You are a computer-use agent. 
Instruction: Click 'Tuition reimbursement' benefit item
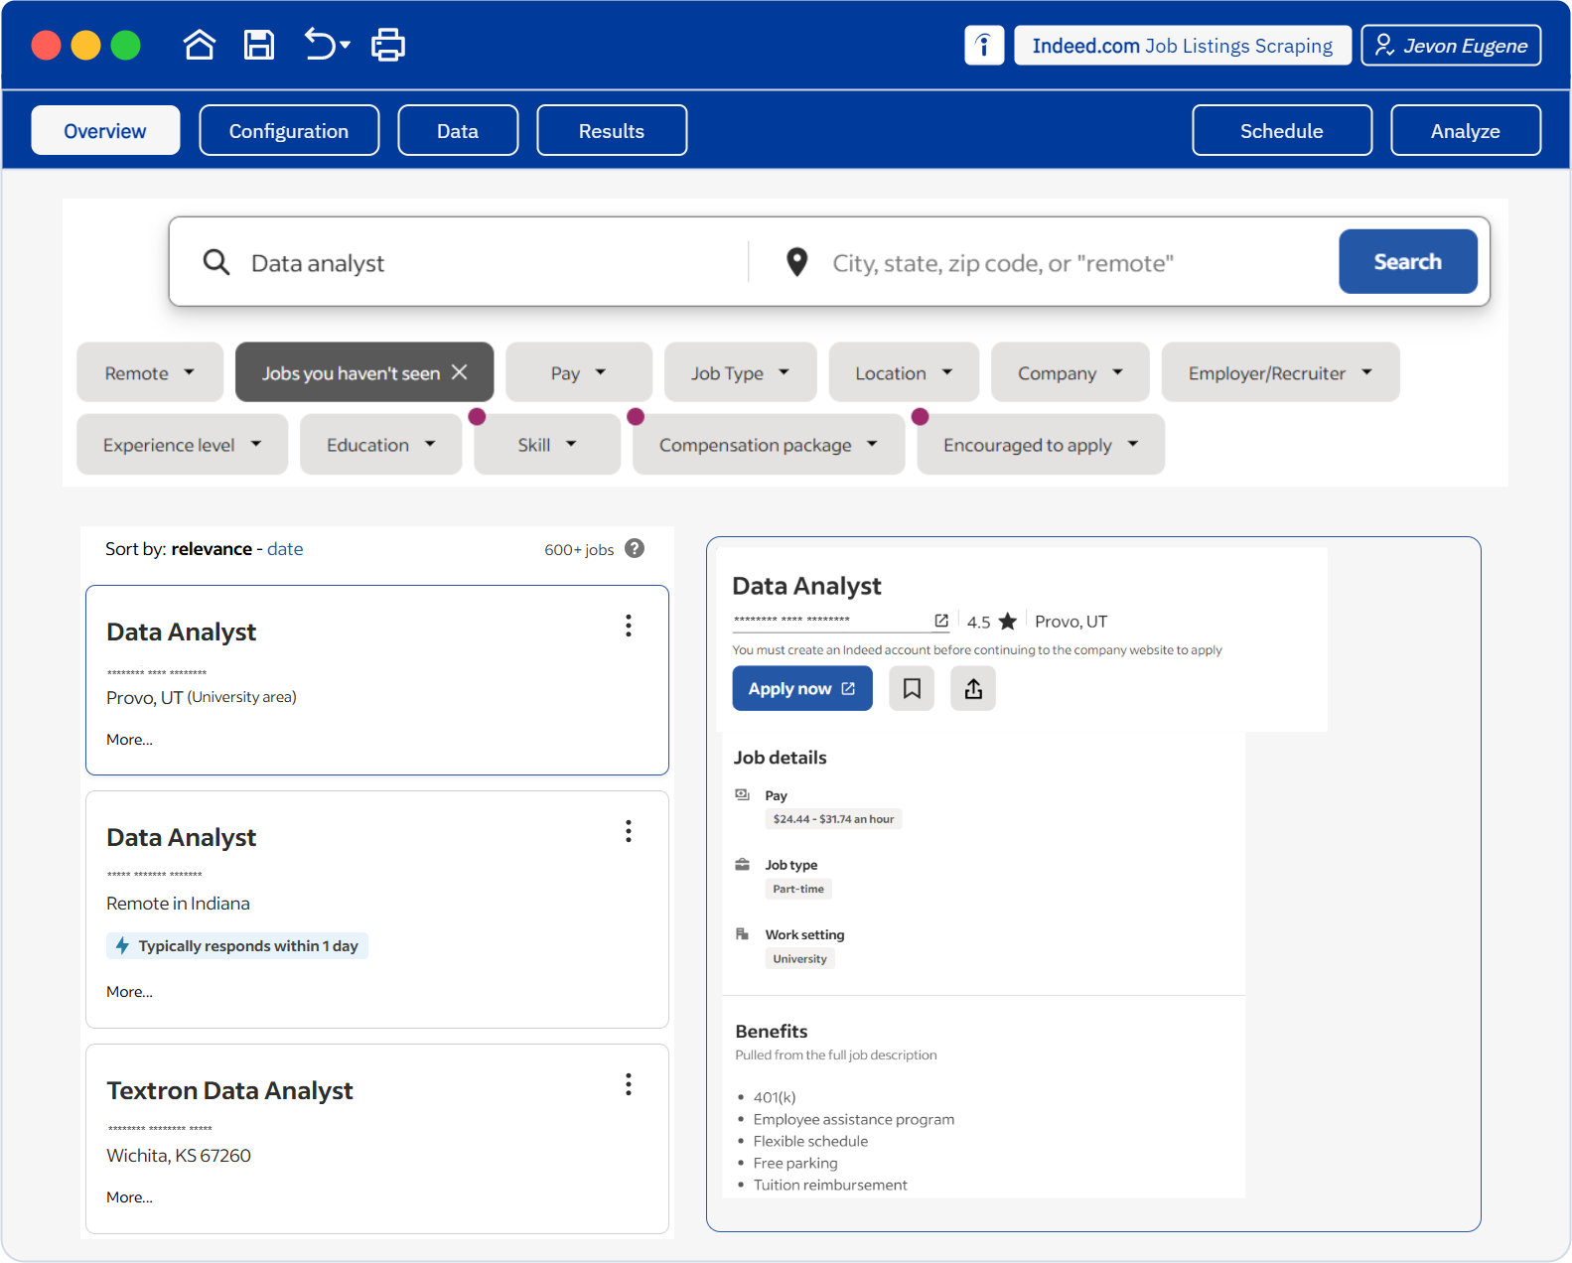click(830, 1185)
